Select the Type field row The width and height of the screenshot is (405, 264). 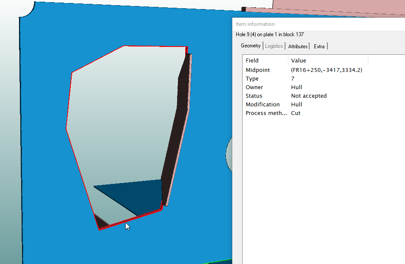(252, 79)
